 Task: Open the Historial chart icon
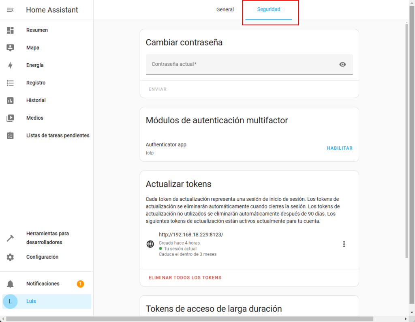coord(10,101)
